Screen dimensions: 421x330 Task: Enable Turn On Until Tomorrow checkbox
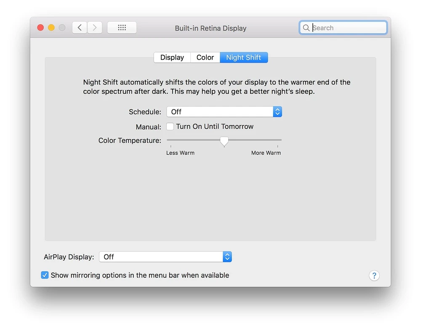(x=170, y=127)
